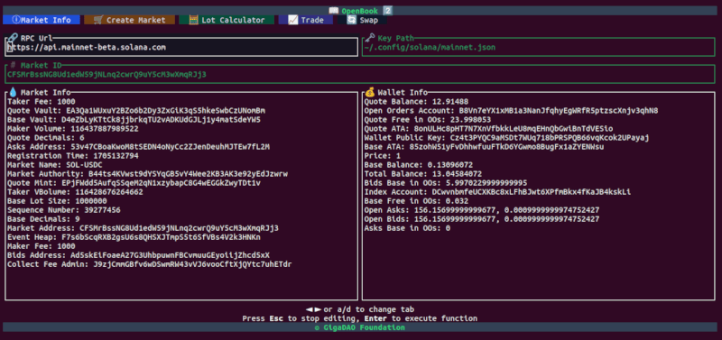Click the Market Name: SOL-USDC line
The height and width of the screenshot is (340, 722).
(x=55, y=165)
